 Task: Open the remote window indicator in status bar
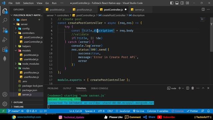[3, 111]
